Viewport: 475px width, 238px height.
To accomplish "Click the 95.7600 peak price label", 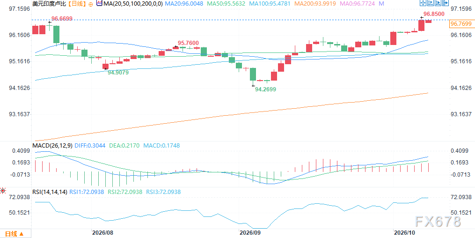I will [x=189, y=43].
